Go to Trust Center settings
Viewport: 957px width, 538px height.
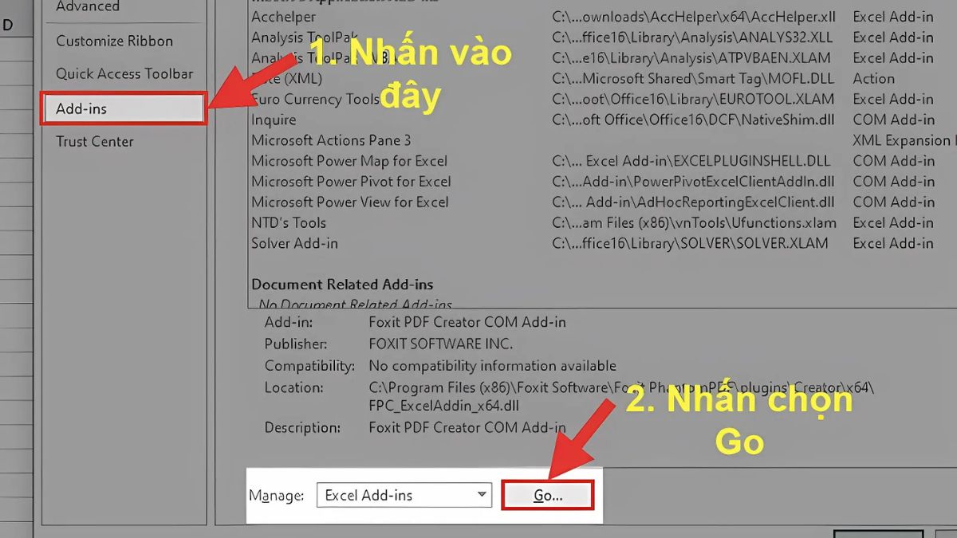point(95,142)
